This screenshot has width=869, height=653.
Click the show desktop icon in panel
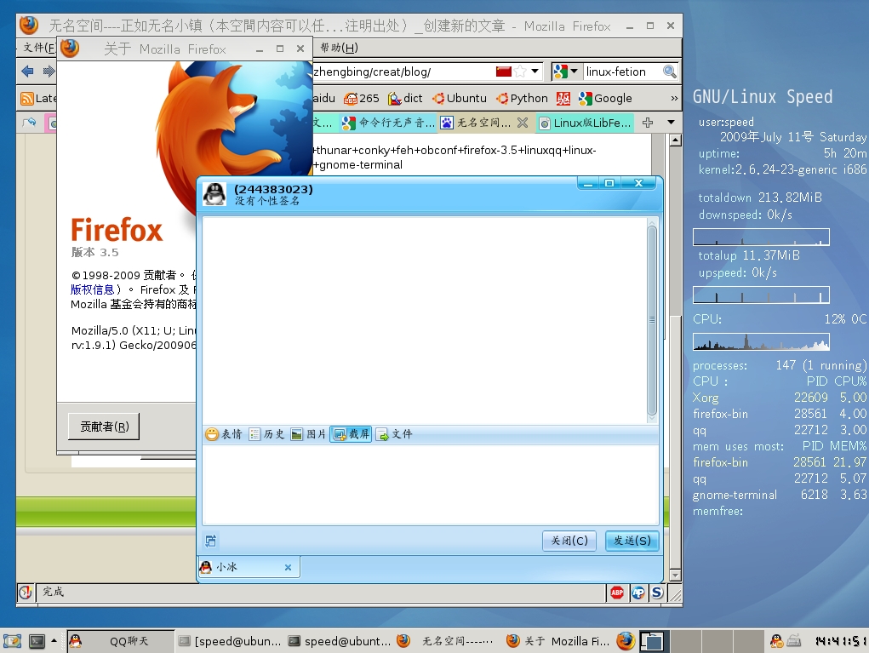pos(12,641)
